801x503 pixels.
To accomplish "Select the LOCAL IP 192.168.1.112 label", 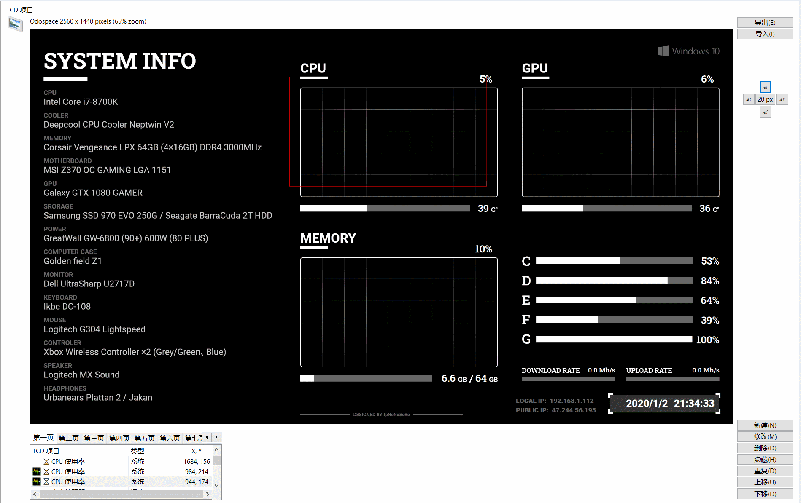I will click(x=555, y=401).
